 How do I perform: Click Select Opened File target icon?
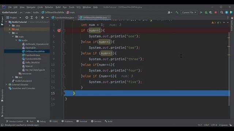[27, 17]
